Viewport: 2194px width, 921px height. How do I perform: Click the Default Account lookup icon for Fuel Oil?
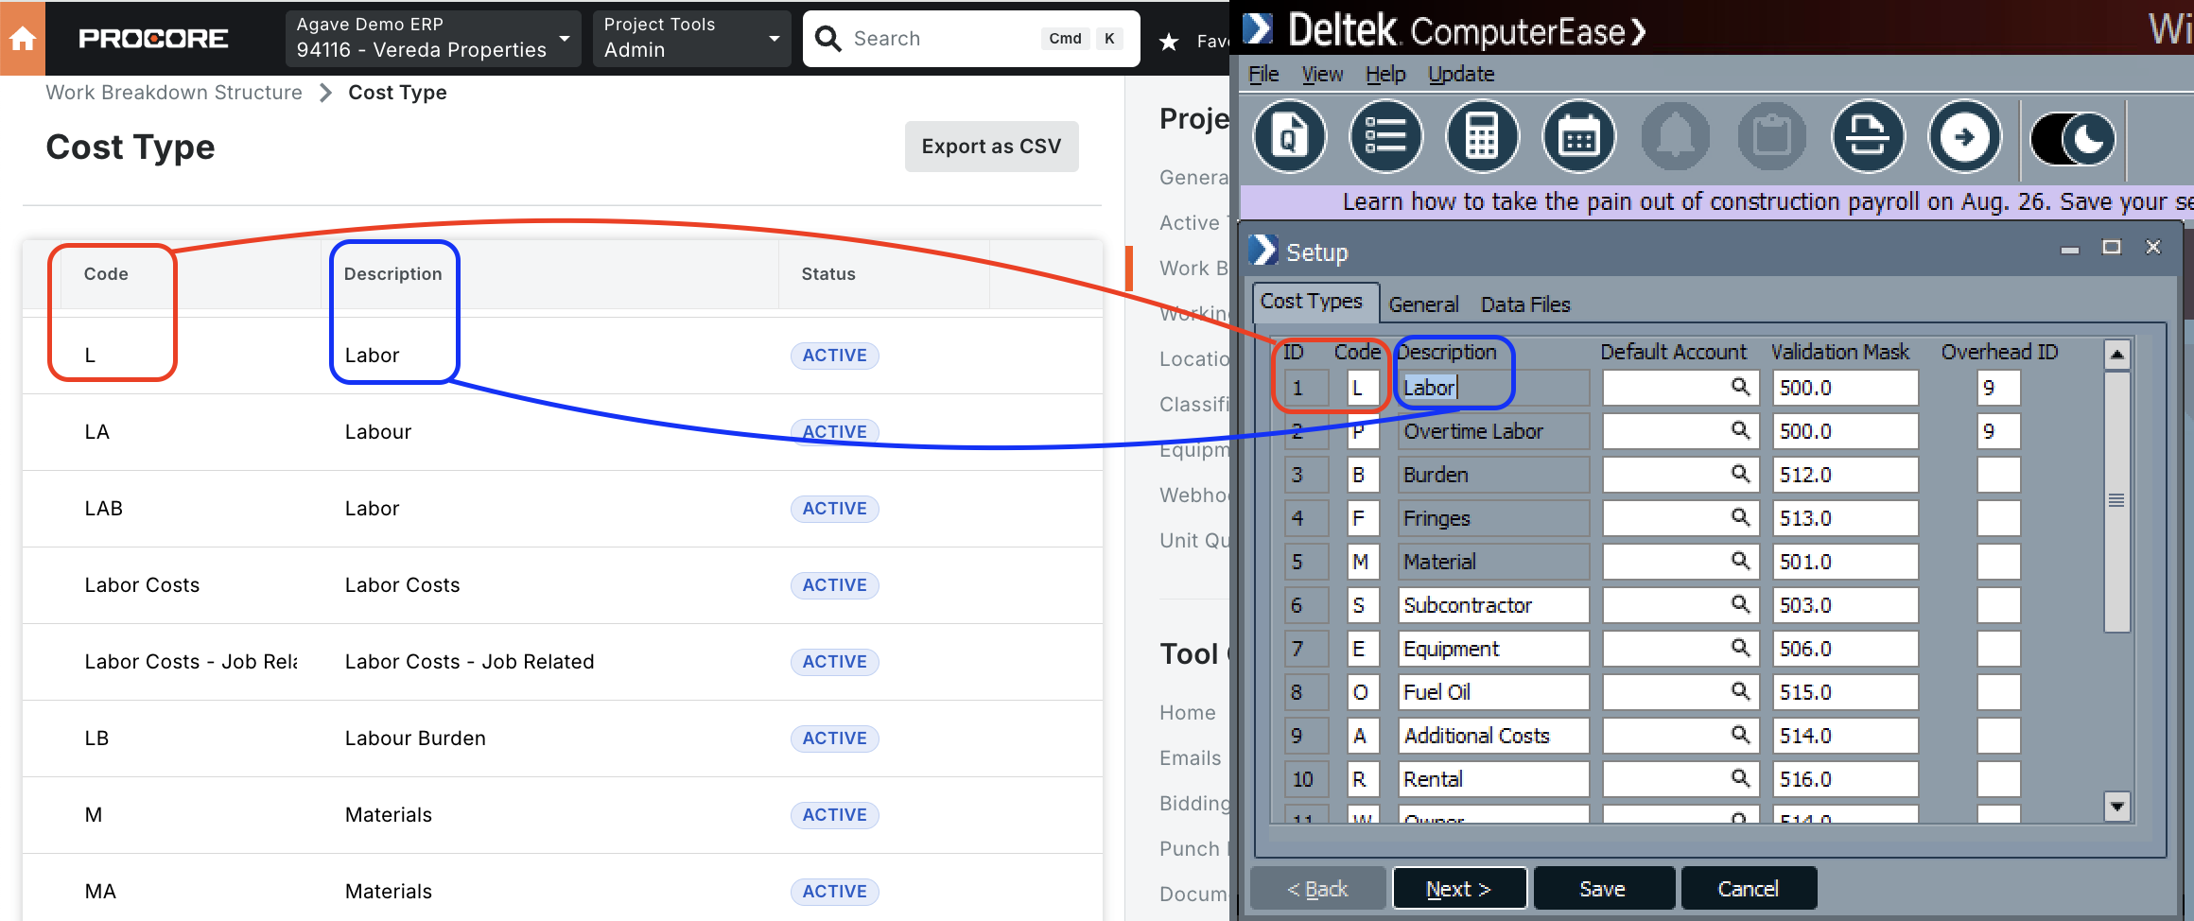coord(1740,691)
